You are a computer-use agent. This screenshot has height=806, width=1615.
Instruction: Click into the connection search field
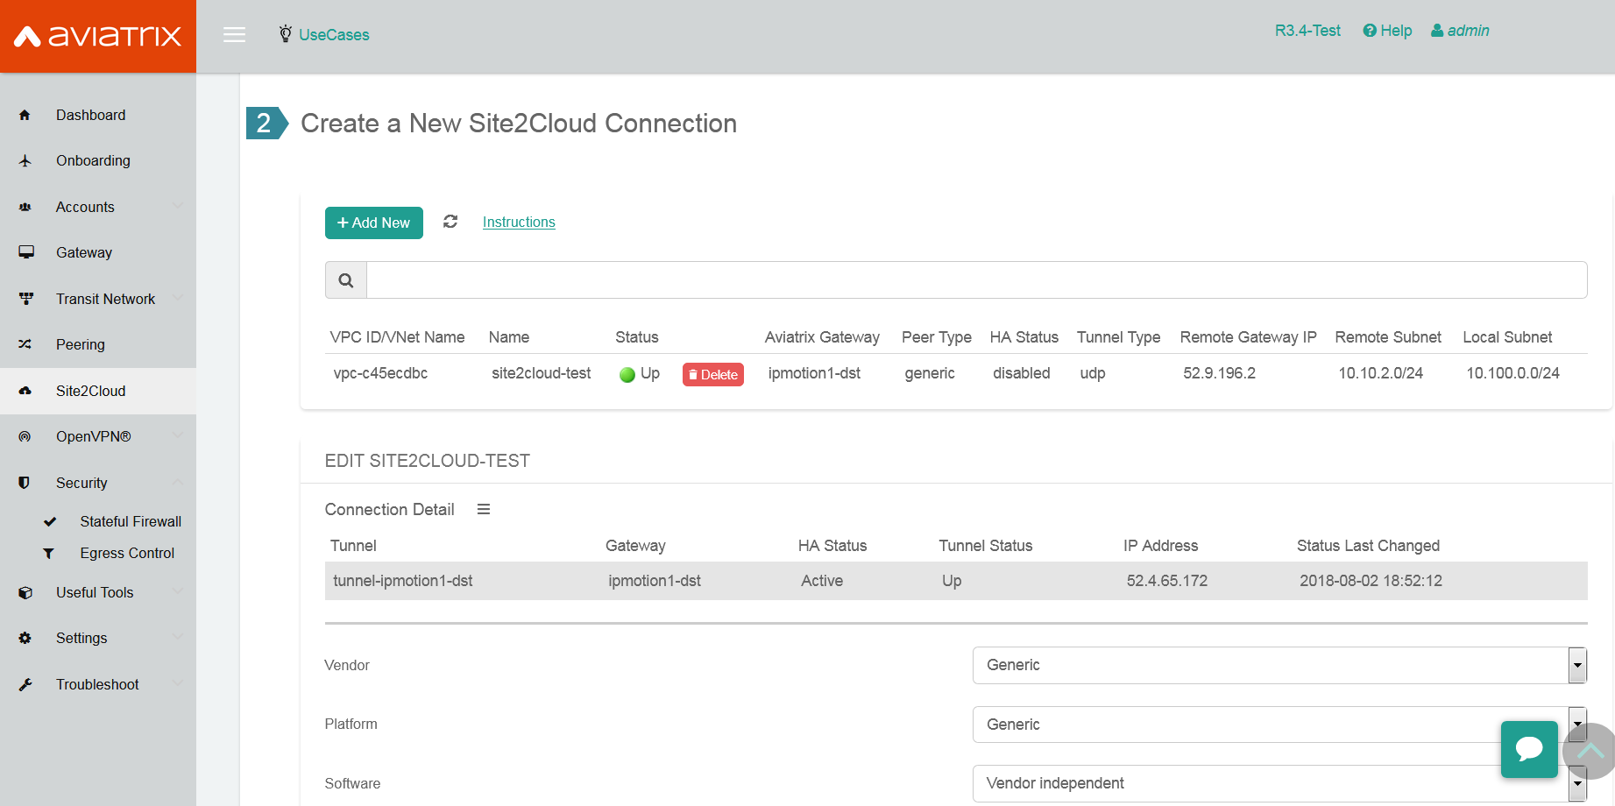(x=976, y=280)
